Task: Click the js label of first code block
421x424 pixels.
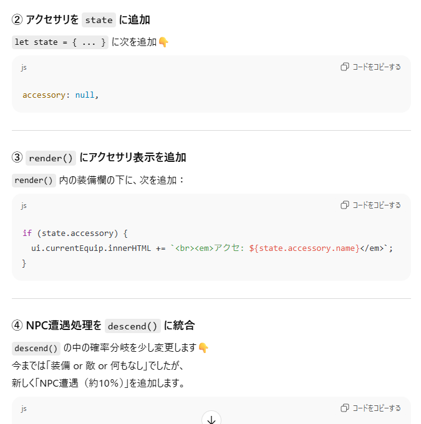Action: click(24, 68)
